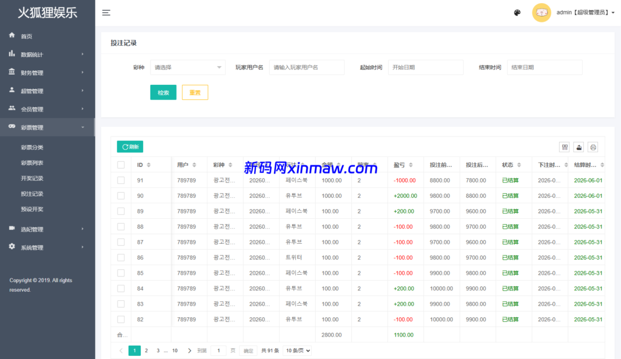621x359 pixels.
Task: Sort by the 彩种 column arrows
Action: coord(230,165)
